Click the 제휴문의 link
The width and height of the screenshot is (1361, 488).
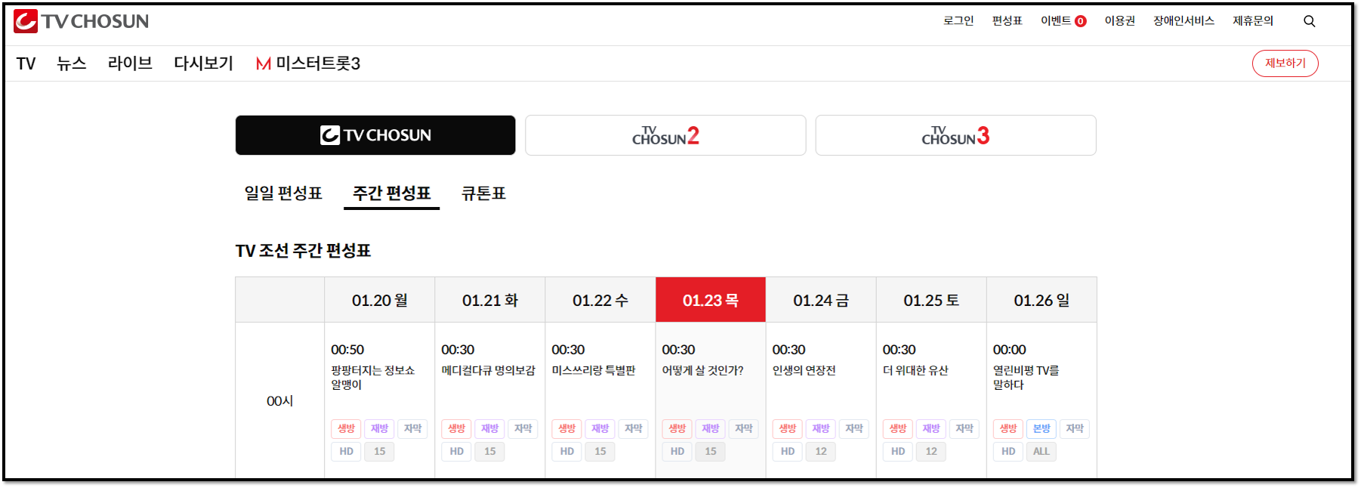1253,21
